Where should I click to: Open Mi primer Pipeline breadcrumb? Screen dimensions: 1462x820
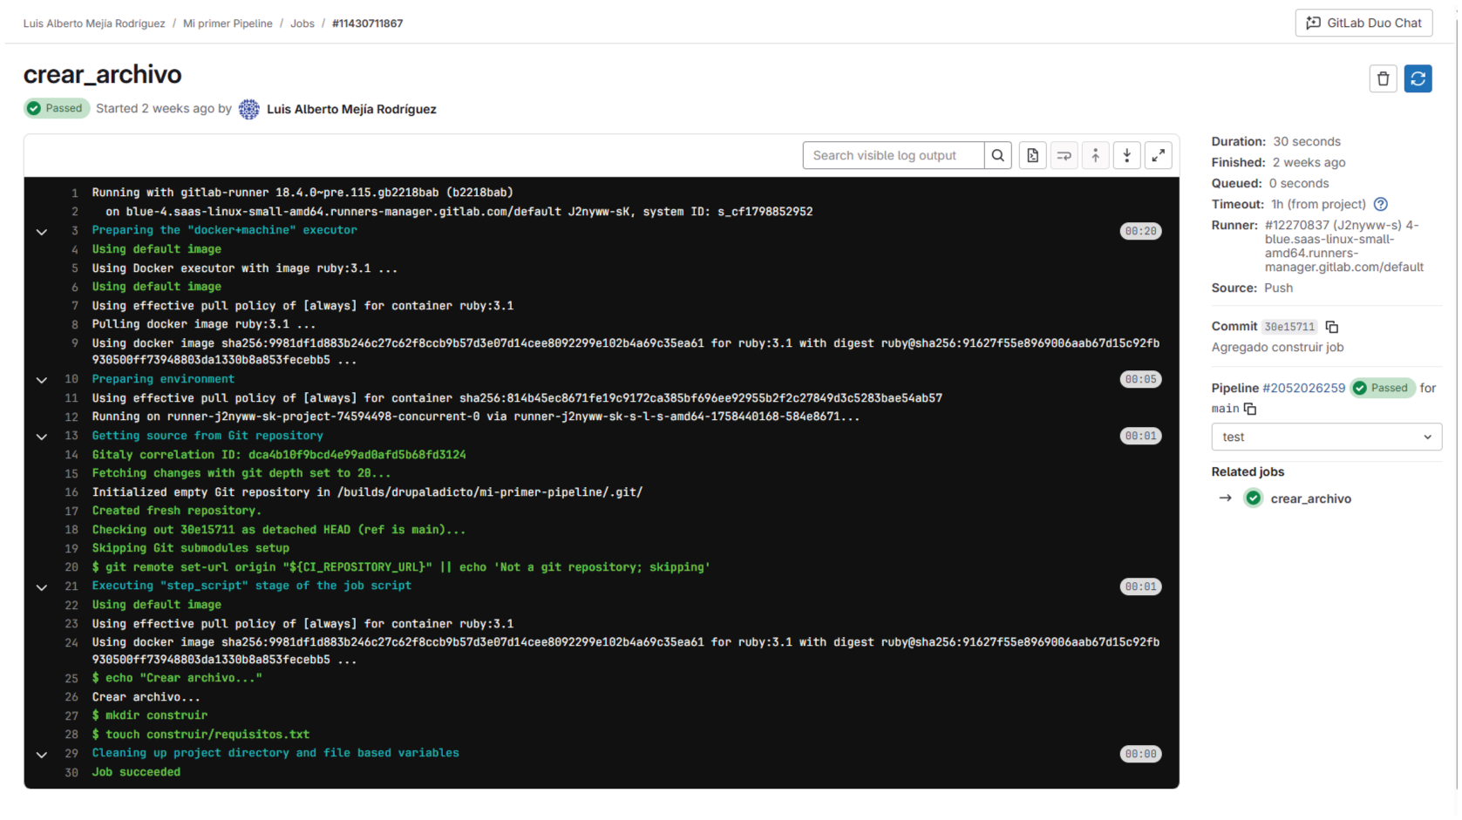(228, 24)
